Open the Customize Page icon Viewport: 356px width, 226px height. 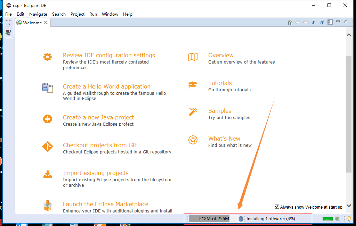coord(330,22)
